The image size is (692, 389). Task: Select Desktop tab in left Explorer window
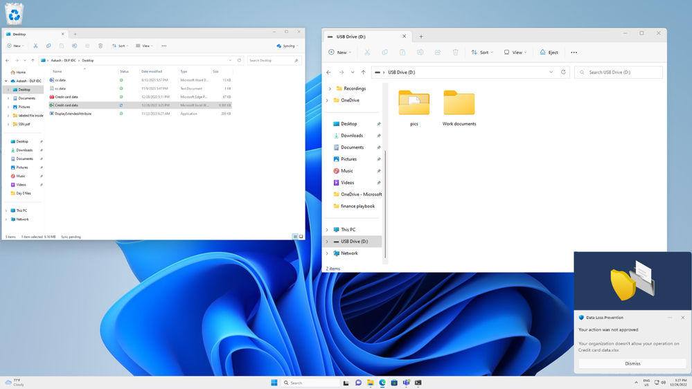(35, 34)
